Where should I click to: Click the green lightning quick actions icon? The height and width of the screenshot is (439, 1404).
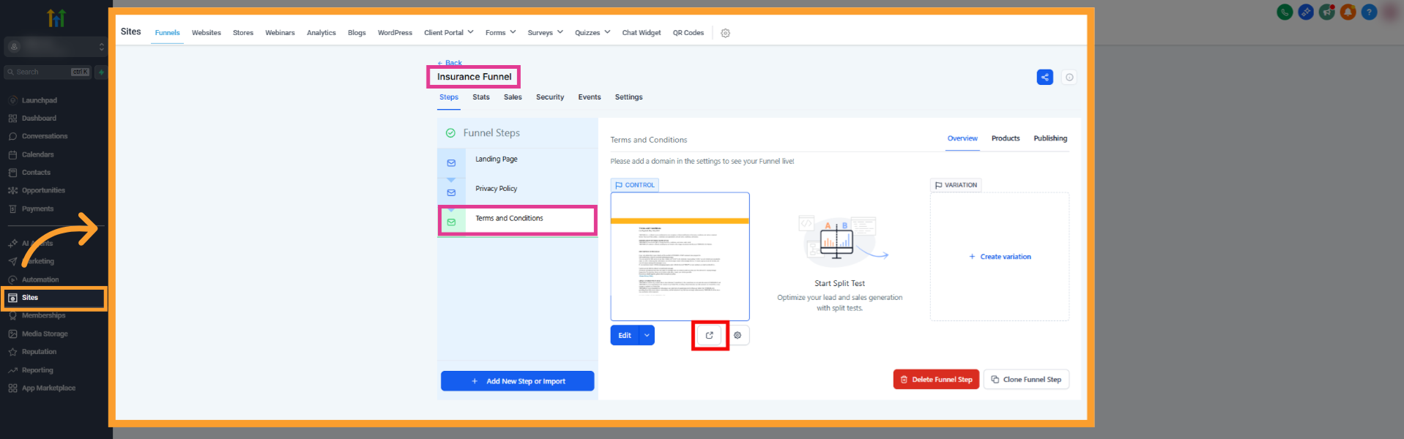pos(101,72)
